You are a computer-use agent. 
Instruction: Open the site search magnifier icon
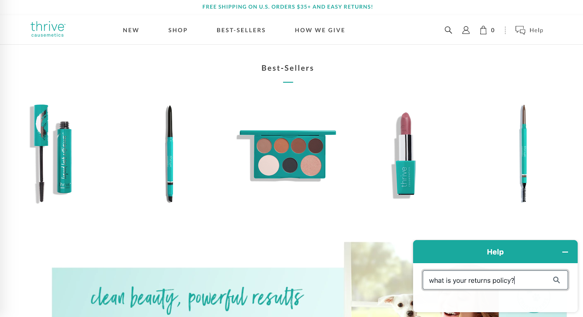point(448,30)
